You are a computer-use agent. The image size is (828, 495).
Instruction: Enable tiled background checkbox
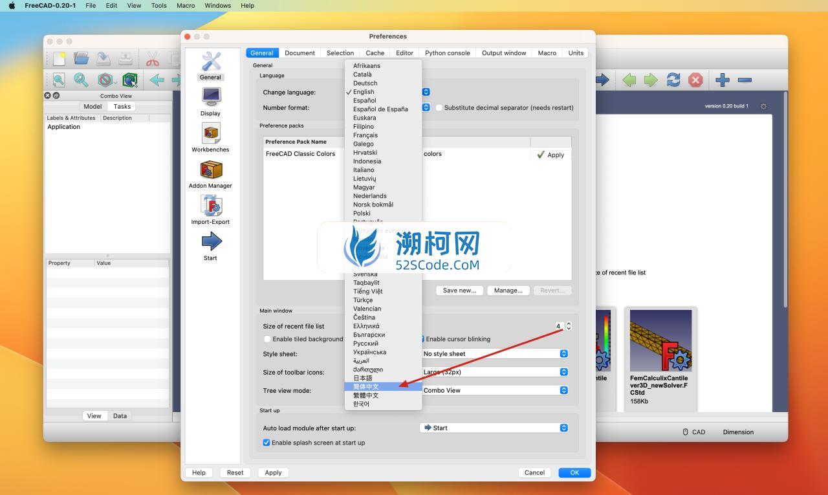tap(267, 339)
